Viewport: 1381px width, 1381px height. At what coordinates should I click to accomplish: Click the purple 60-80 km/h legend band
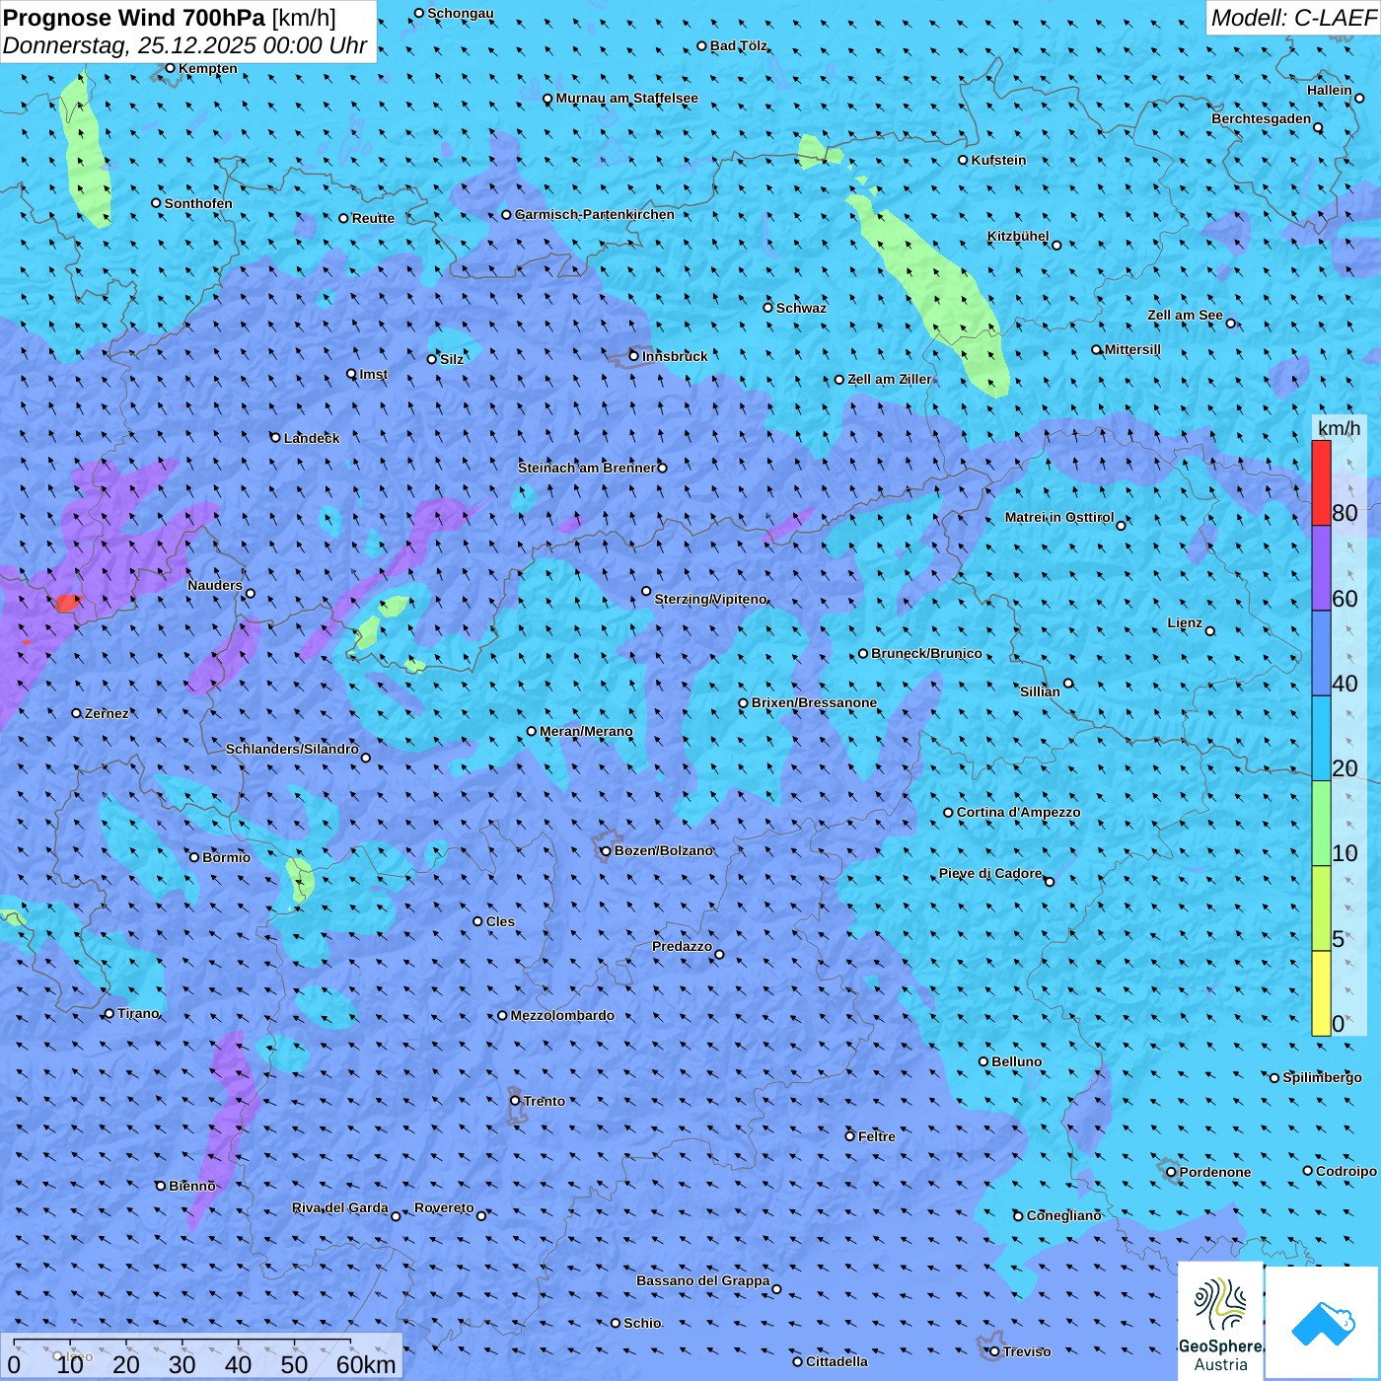click(x=1321, y=568)
